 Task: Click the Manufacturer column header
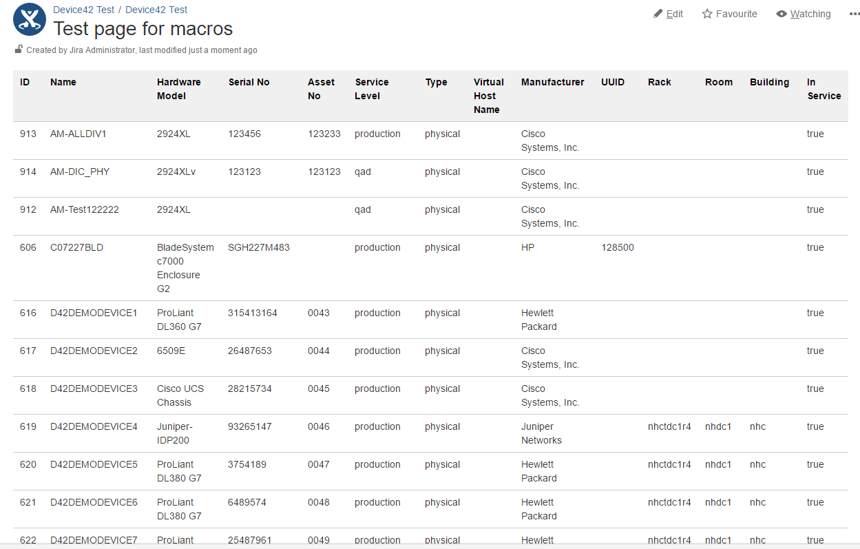click(552, 82)
